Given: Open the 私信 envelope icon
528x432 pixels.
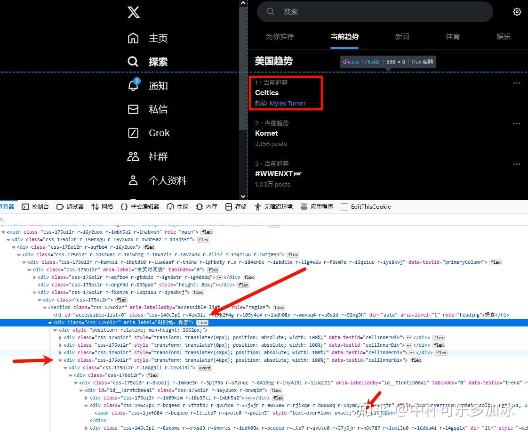Looking at the screenshot, I should click(133, 109).
